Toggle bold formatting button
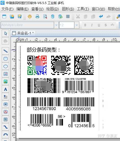This screenshot has width=120, height=141. (x=85, y=25)
